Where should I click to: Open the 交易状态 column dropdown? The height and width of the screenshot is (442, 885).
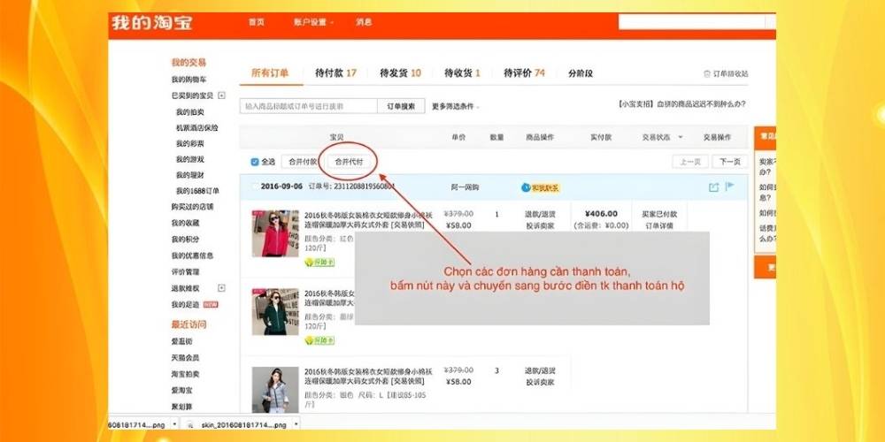point(660,138)
